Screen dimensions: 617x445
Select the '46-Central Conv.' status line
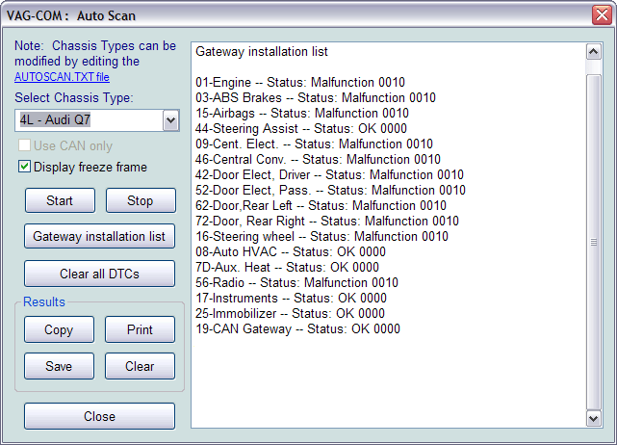click(318, 159)
